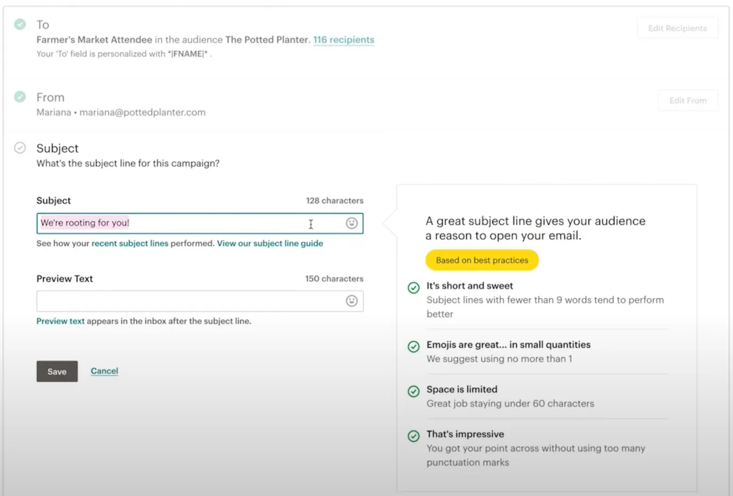
Task: Click the green checkmark beside To
Action: coord(20,24)
